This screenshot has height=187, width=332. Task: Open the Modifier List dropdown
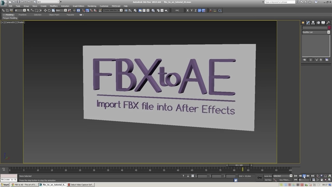[x=329, y=32]
